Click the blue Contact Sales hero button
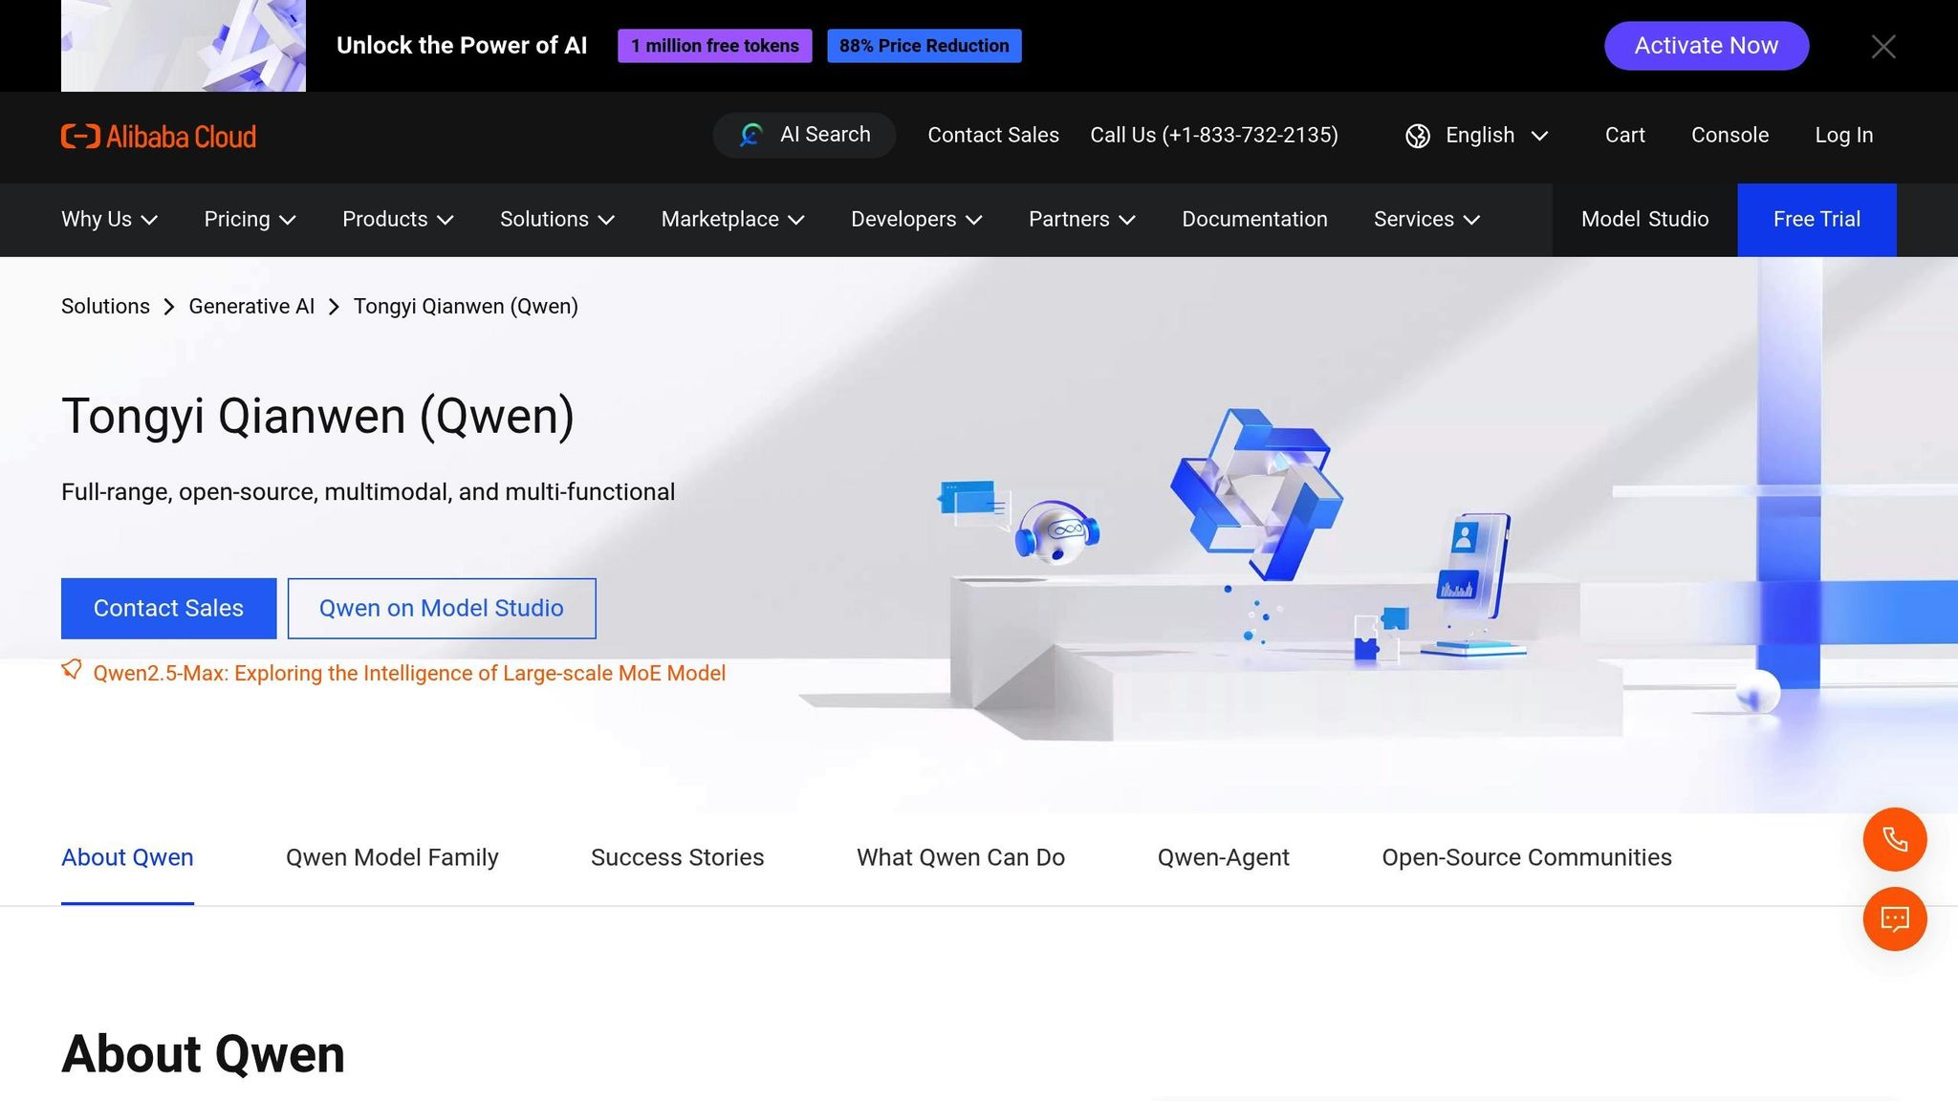1958x1101 pixels. pyautogui.click(x=168, y=609)
